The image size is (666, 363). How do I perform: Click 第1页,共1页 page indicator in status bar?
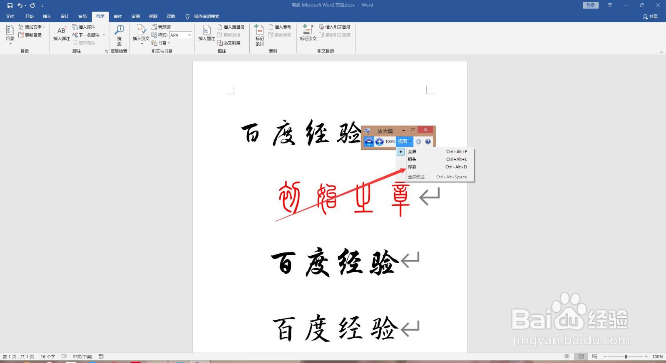coord(18,357)
